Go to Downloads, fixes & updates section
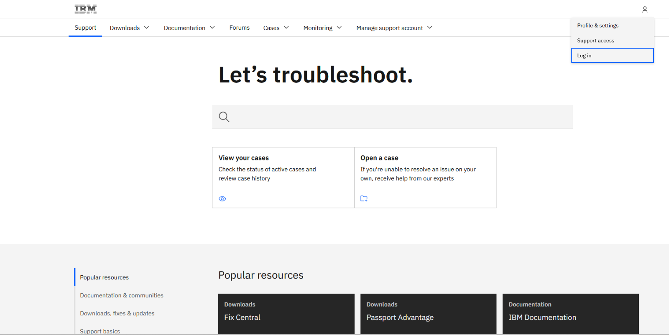This screenshot has height=335, width=669. click(x=117, y=313)
